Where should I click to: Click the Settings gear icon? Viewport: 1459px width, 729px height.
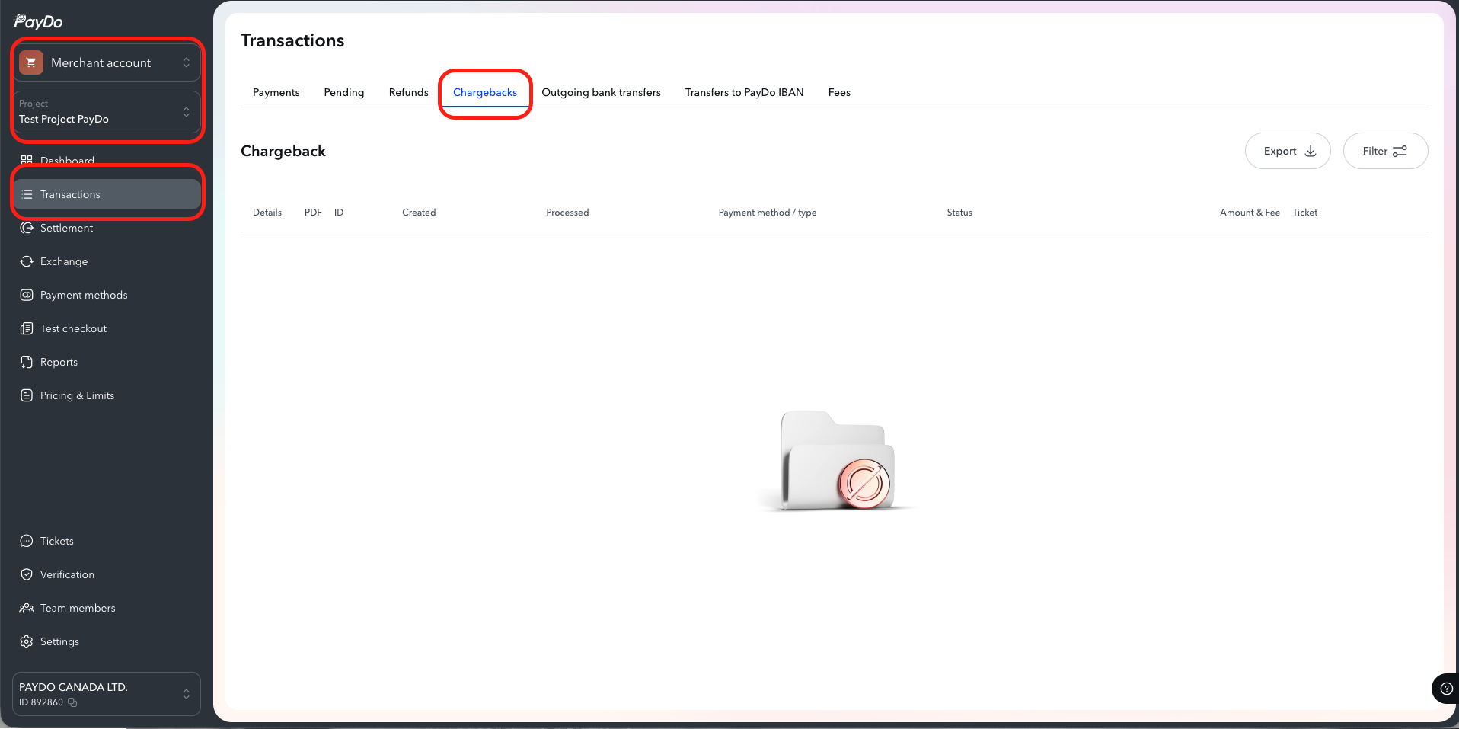(x=27, y=641)
